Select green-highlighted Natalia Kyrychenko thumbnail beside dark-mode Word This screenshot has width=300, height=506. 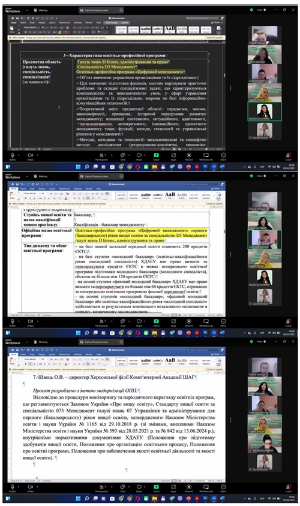265,112
